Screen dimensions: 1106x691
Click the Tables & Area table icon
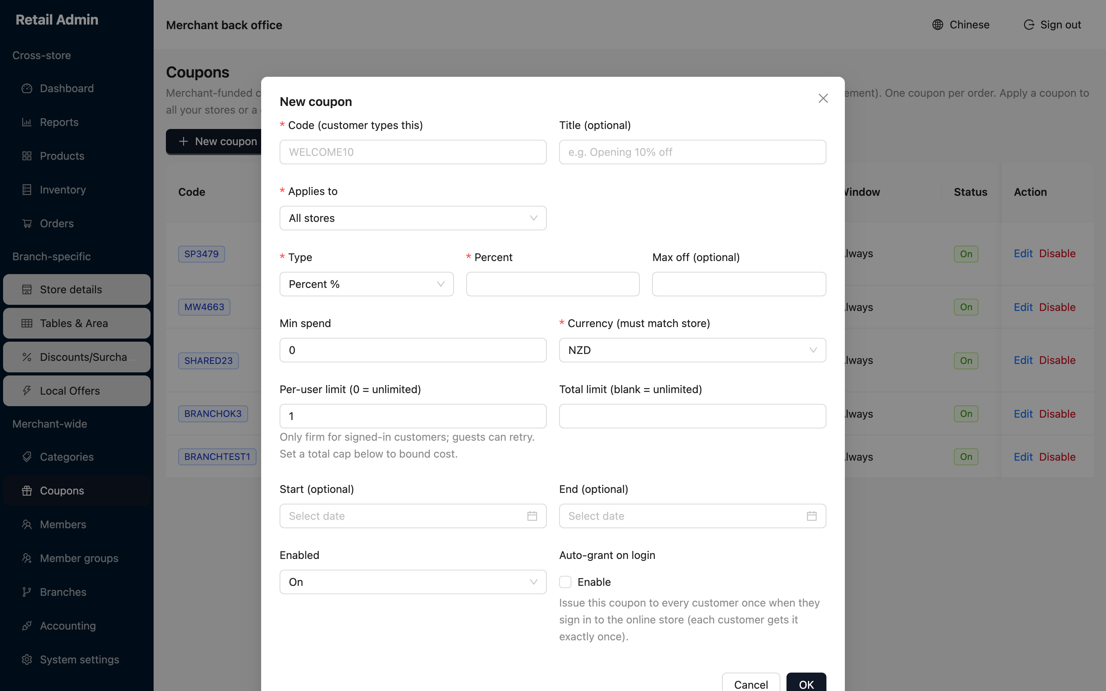pyautogui.click(x=27, y=323)
